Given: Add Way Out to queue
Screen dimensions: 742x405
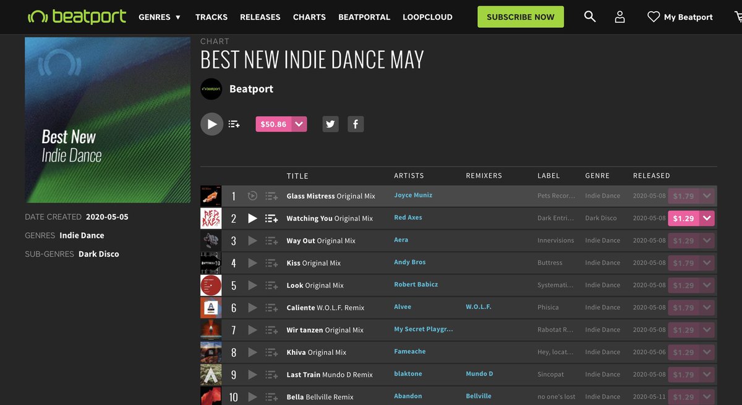Looking at the screenshot, I should coord(271,240).
